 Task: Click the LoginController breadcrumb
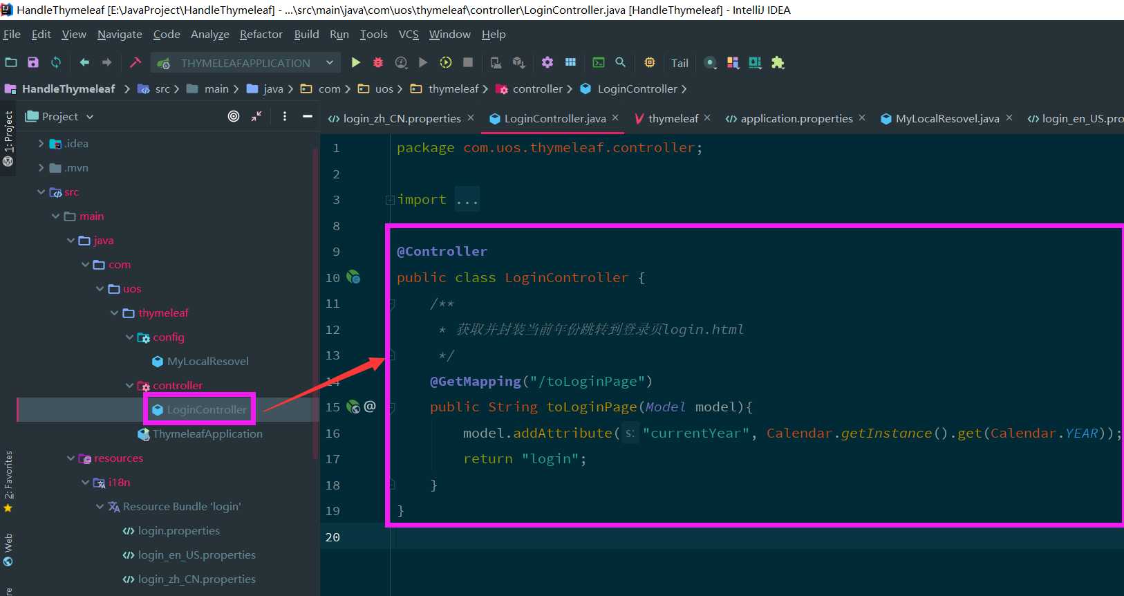637,89
